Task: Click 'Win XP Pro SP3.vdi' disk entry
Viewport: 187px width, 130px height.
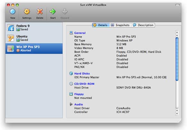Action: click(141, 77)
